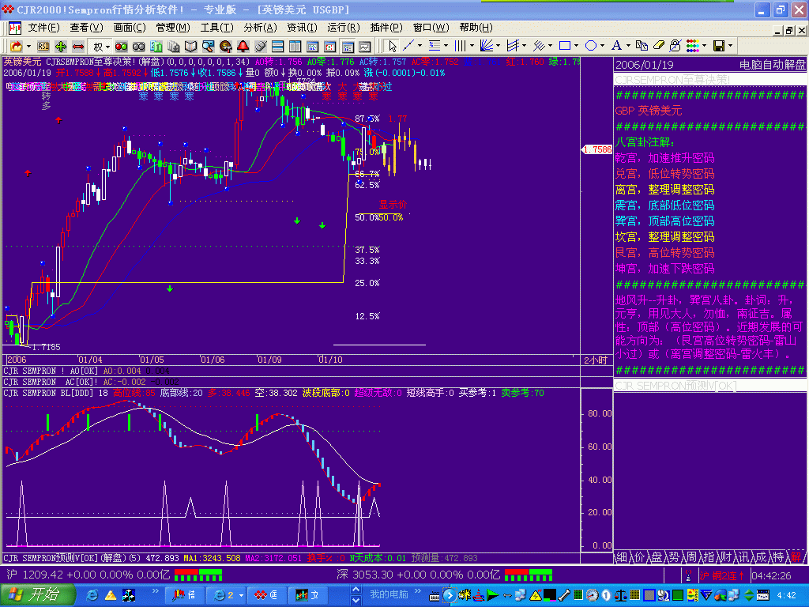
Task: Click the CJR SEMPRON预测V[OK] panel header
Action: pos(676,386)
